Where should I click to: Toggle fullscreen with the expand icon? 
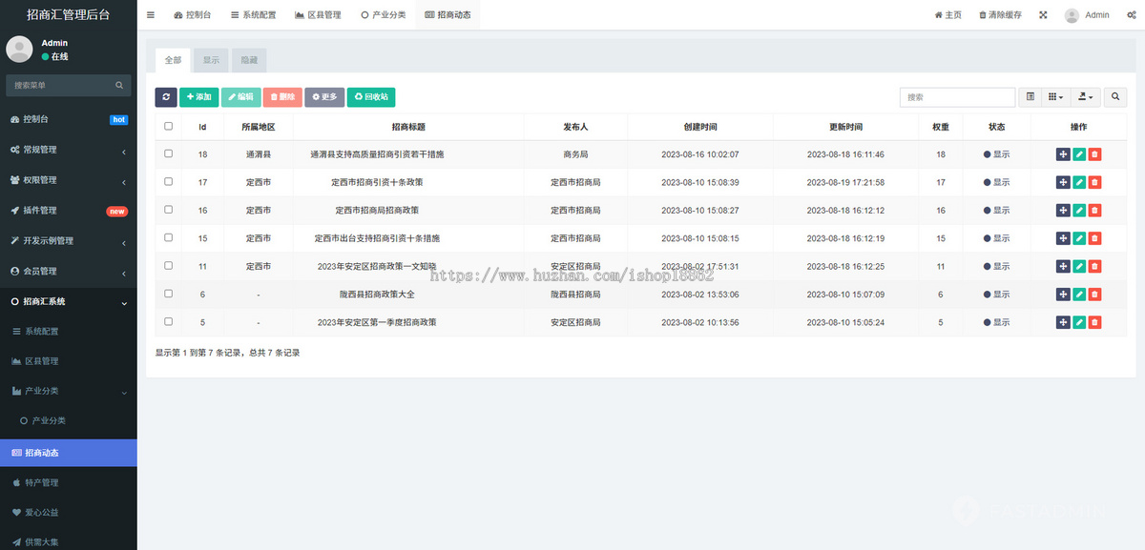tap(1043, 14)
